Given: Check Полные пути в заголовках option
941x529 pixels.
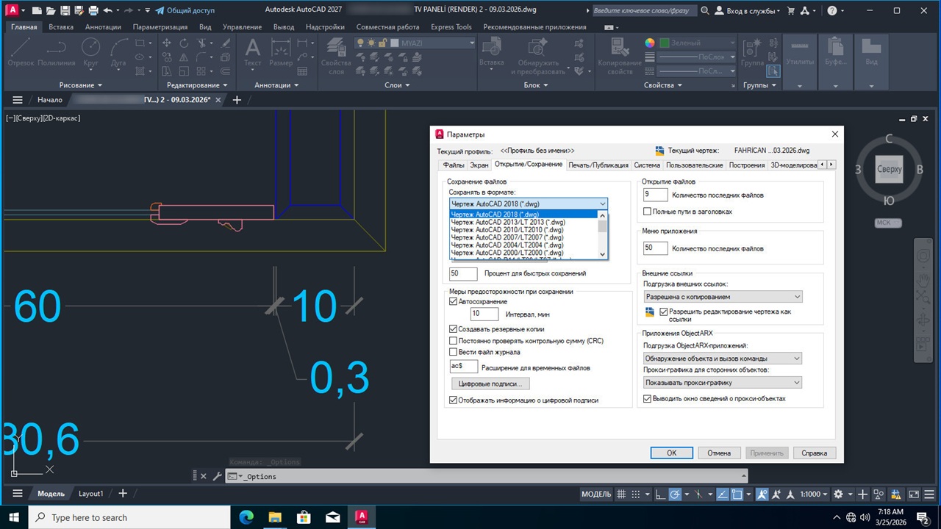Looking at the screenshot, I should [x=648, y=212].
